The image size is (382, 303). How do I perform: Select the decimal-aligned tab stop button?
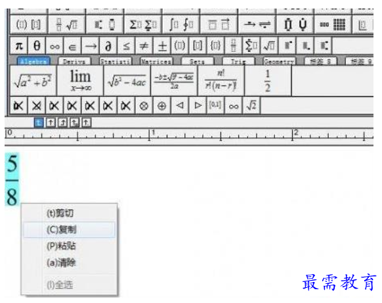[x=87, y=122]
